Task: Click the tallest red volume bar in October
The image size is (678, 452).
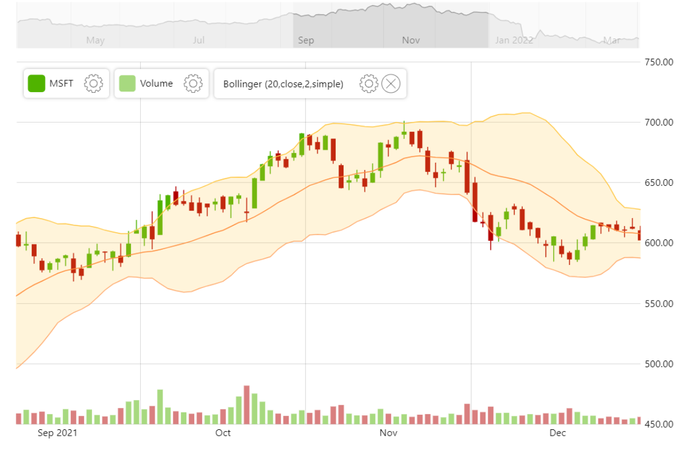Action: pyautogui.click(x=246, y=405)
